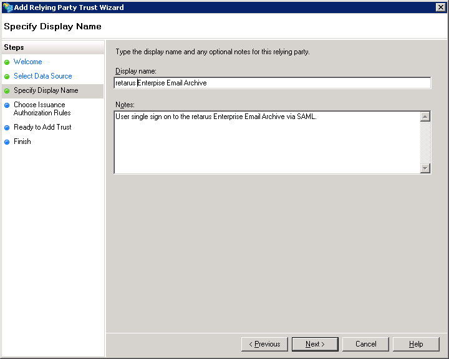Select the Specify Display Name step
Screen dimensions: 449x359
[x=46, y=90]
